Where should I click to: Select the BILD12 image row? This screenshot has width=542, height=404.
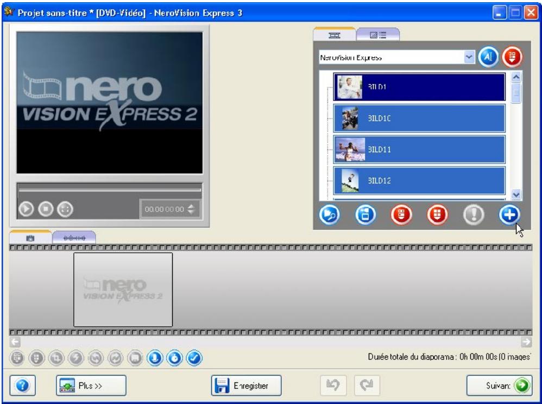(419, 181)
